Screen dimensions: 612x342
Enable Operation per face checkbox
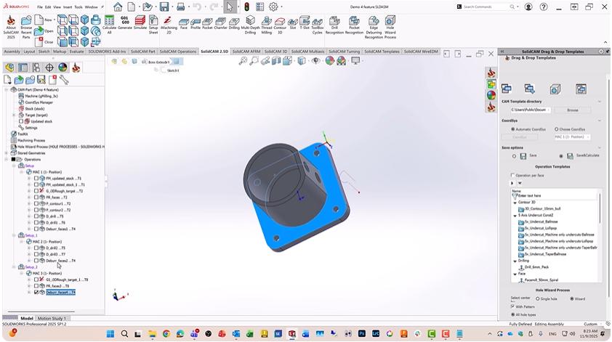tap(512, 176)
